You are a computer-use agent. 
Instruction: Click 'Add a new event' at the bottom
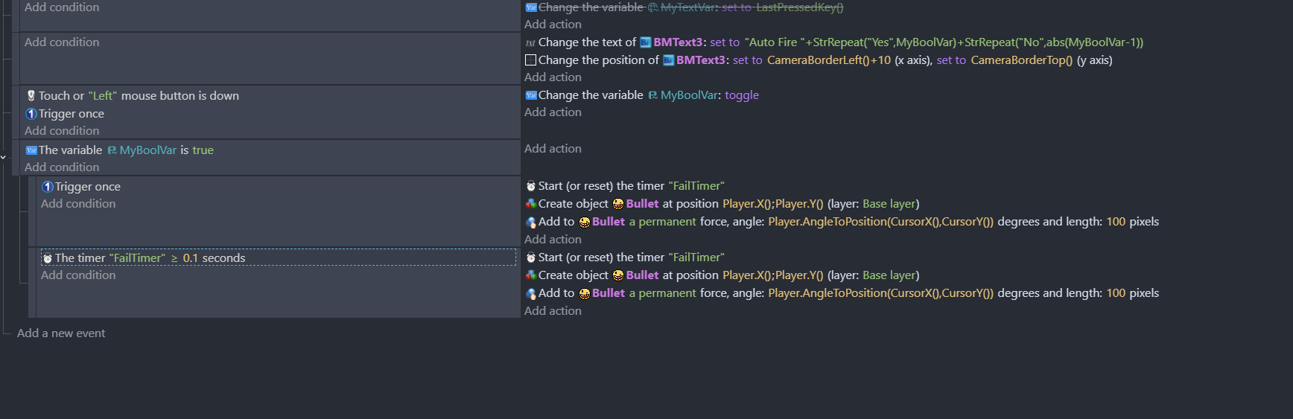pos(61,333)
